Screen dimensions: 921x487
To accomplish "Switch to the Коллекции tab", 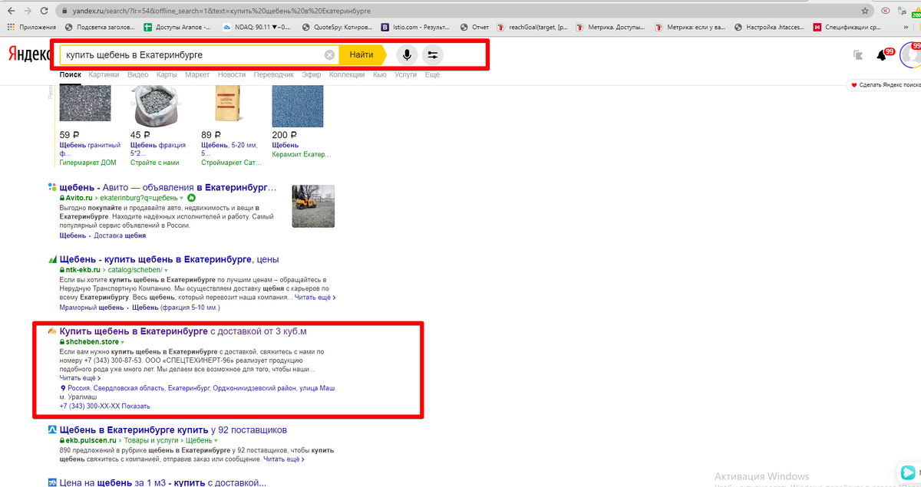I will click(x=347, y=75).
